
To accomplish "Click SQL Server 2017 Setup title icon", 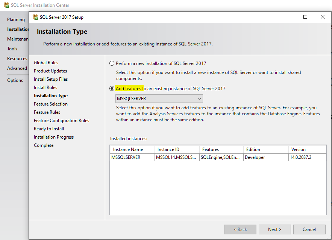I will point(35,17).
